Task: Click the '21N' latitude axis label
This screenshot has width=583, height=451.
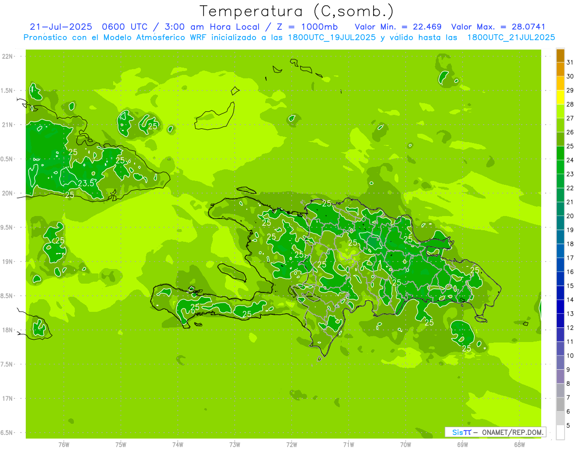Action: (x=7, y=125)
